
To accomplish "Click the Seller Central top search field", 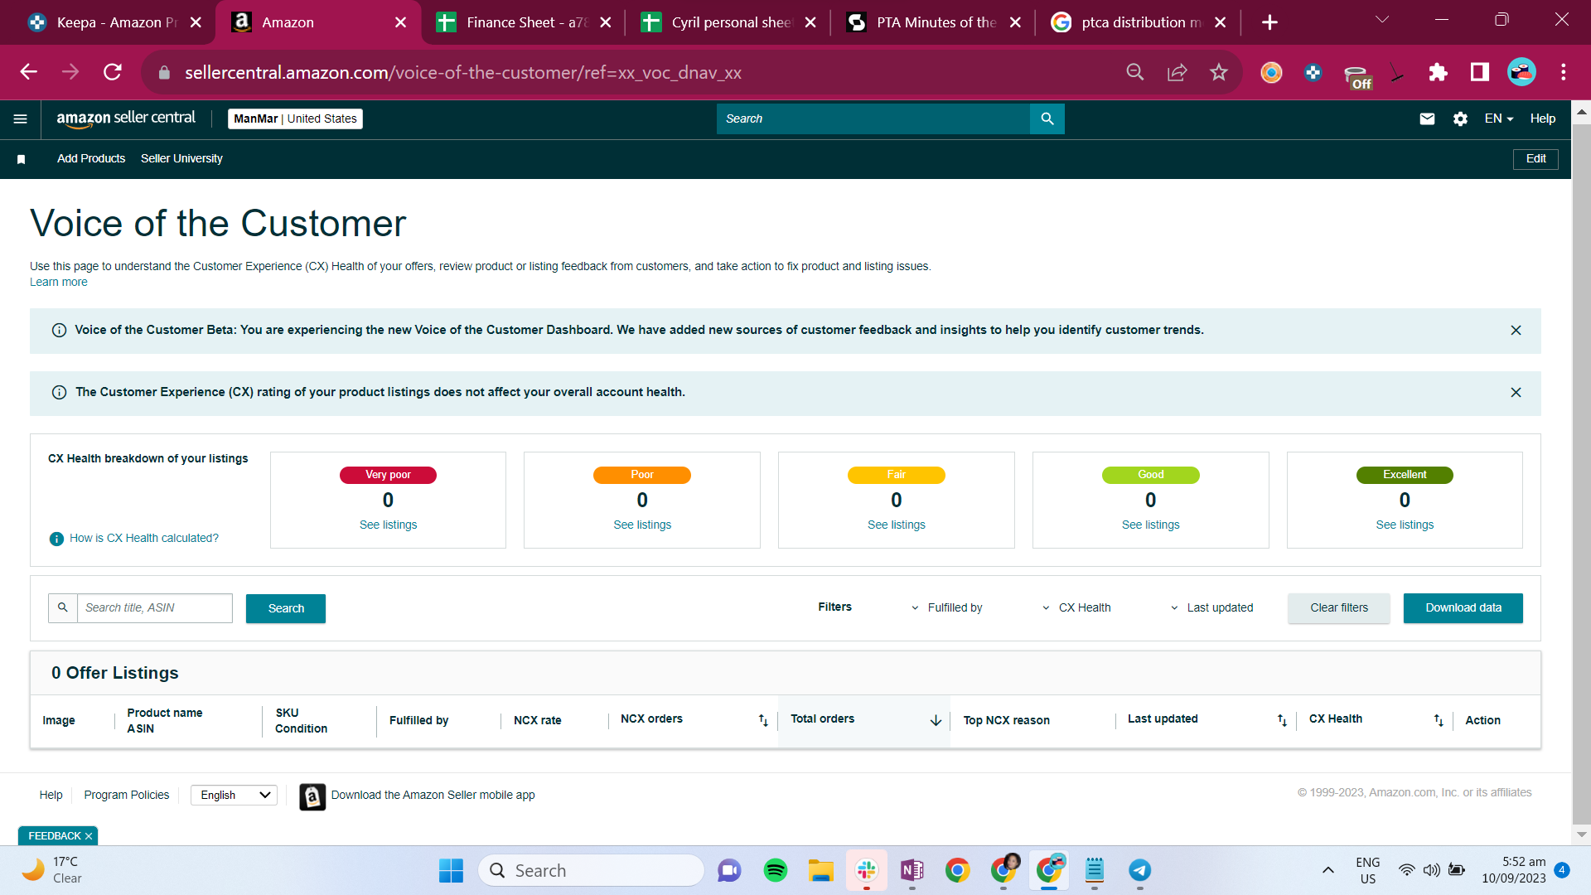I will click(x=873, y=119).
